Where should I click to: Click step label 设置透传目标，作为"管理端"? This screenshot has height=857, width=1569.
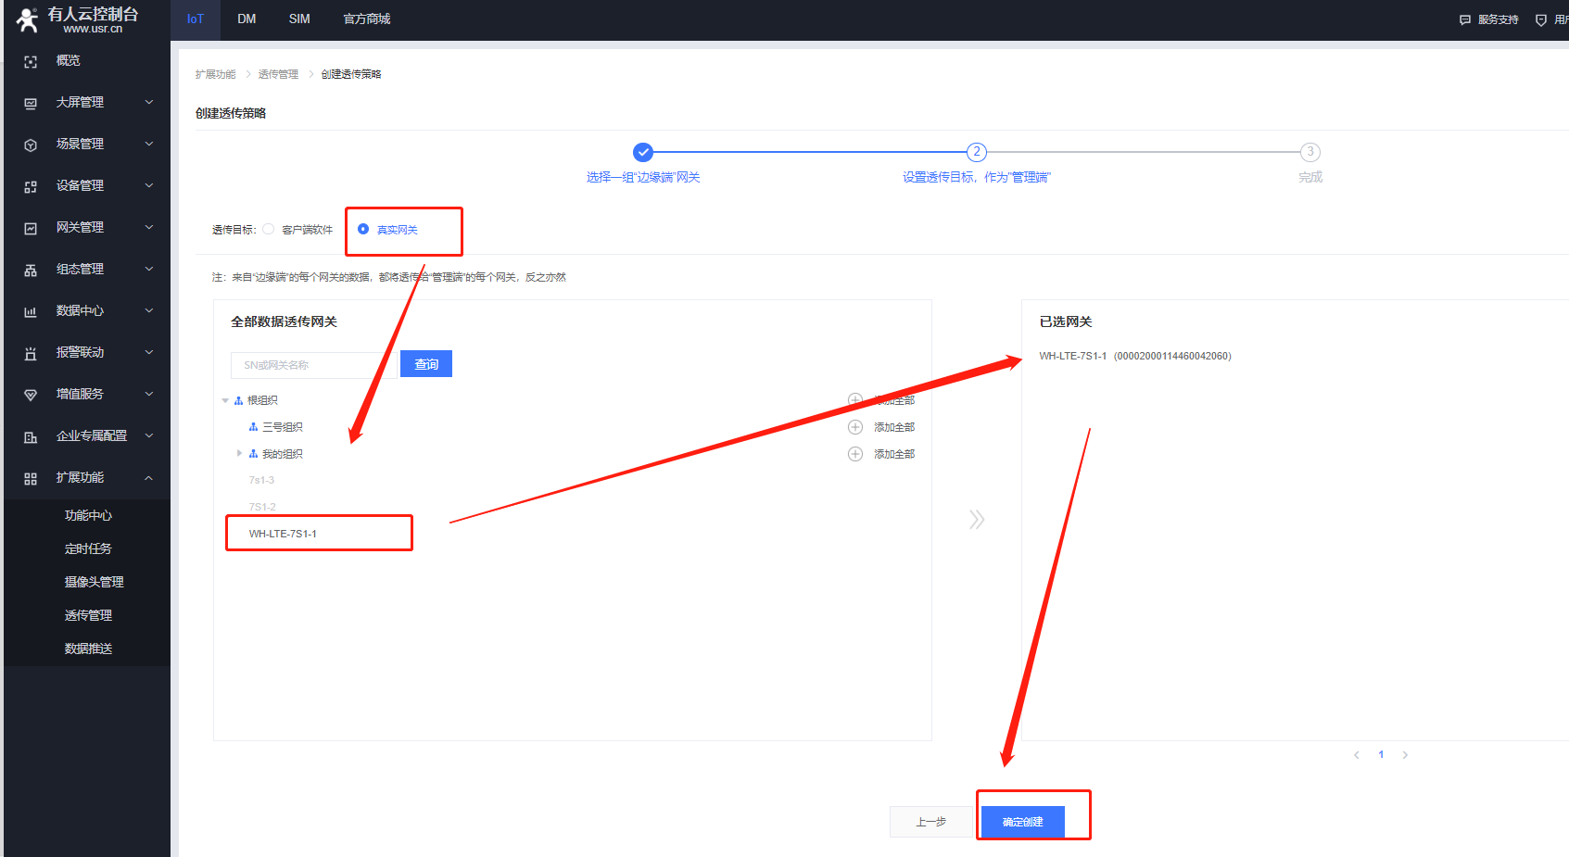tap(977, 177)
